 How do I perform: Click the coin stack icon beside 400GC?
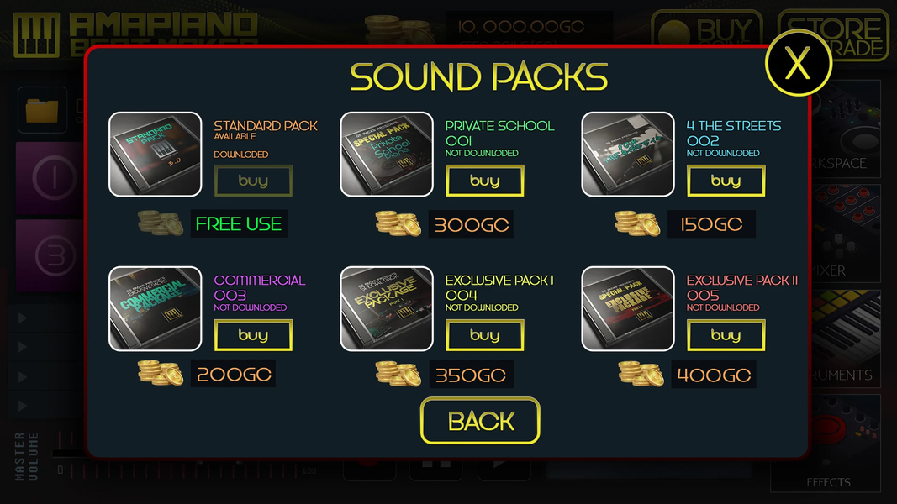point(641,375)
